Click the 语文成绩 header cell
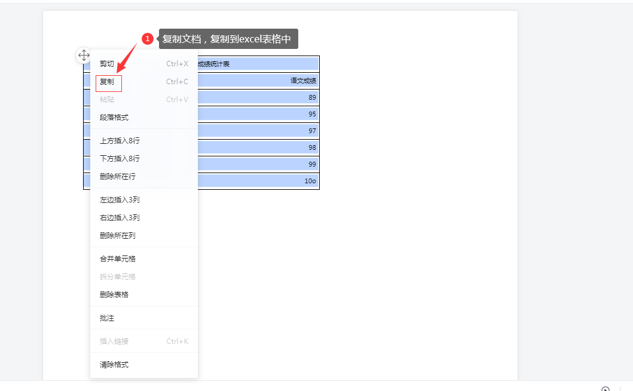 (x=258, y=81)
